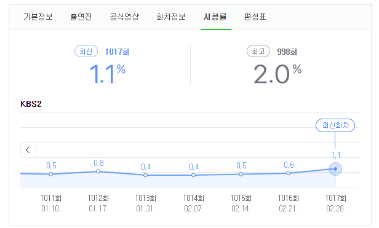The image size is (379, 228).
Task: Select the 시청률 tab
Action: (215, 17)
